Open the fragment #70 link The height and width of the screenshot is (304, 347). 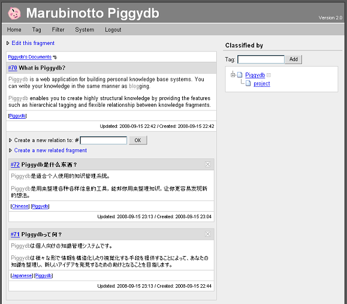click(13, 68)
